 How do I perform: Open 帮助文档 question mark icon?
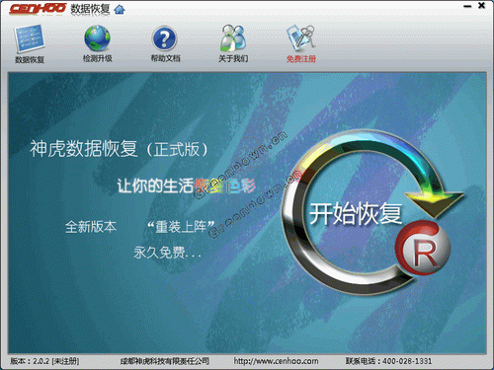coord(165,38)
